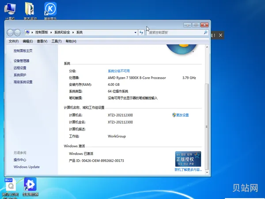This screenshot has height=199, width=265.
Task: Go to 控制面板主页
Action: click(23, 51)
